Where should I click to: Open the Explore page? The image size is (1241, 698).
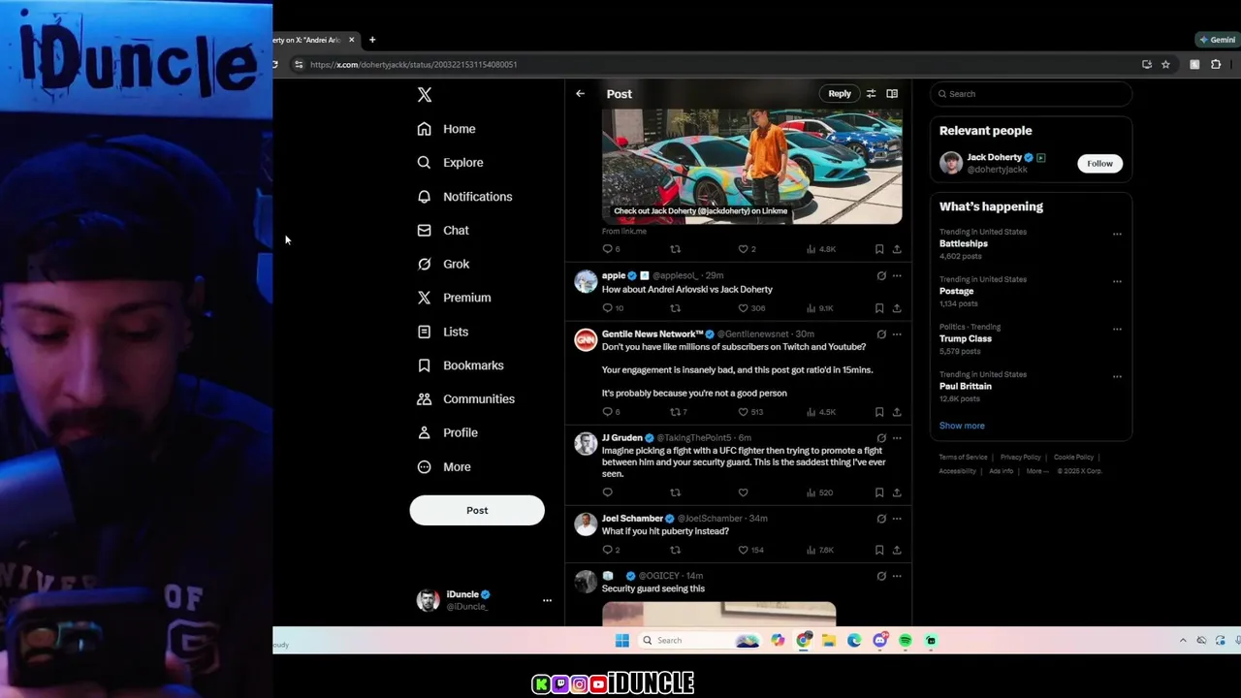coord(451,163)
